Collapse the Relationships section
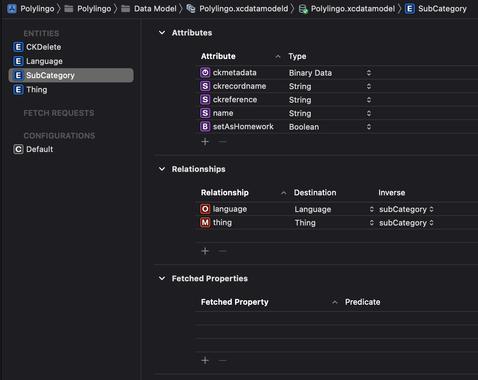The width and height of the screenshot is (478, 380). coord(162,169)
